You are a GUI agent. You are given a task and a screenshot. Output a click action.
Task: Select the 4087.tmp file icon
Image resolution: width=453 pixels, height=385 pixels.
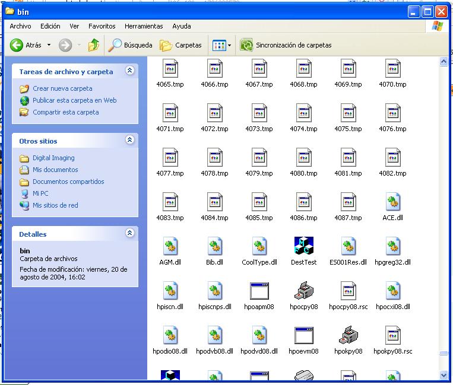pyautogui.click(x=348, y=202)
